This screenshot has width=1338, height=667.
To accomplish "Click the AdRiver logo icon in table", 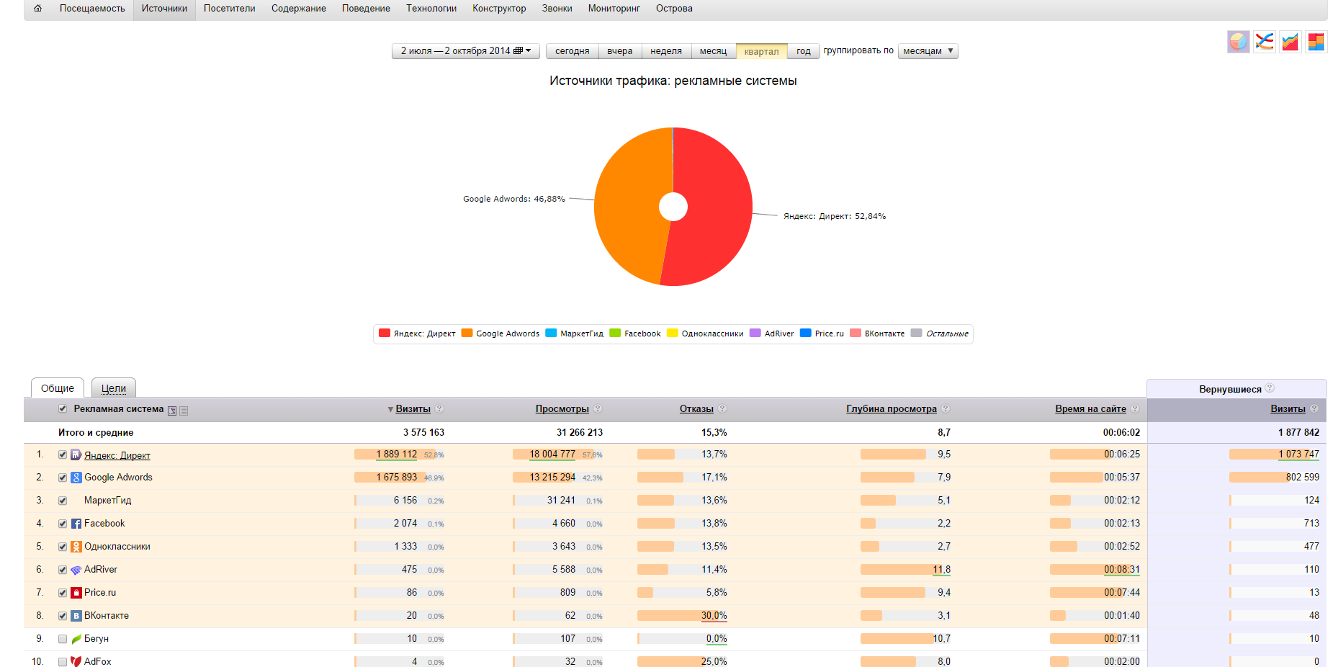I will tap(76, 570).
